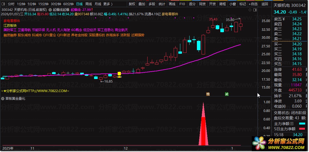Click the 同资 toolbar button
Screen dimensions: 309x152
(x=202, y=4)
